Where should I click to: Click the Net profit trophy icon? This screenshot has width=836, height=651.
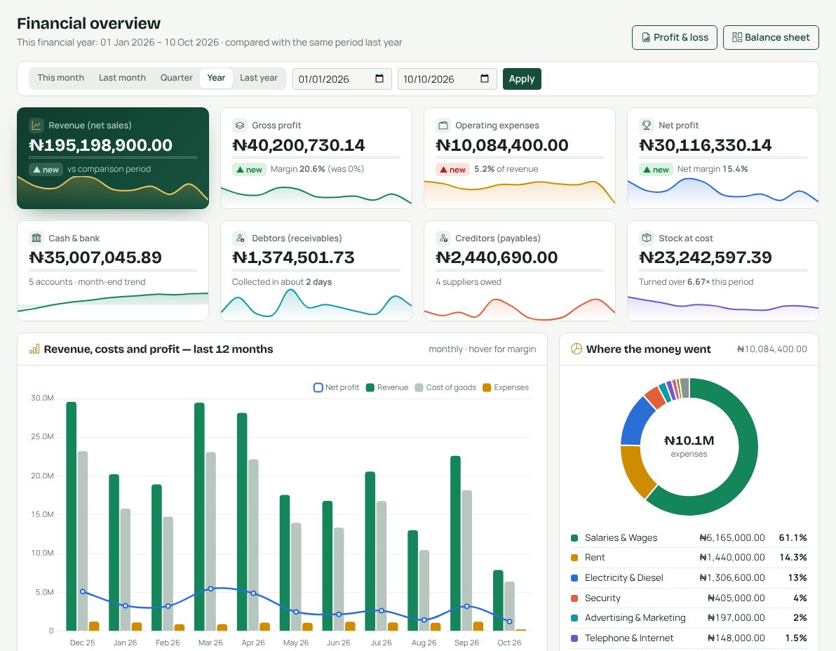646,126
